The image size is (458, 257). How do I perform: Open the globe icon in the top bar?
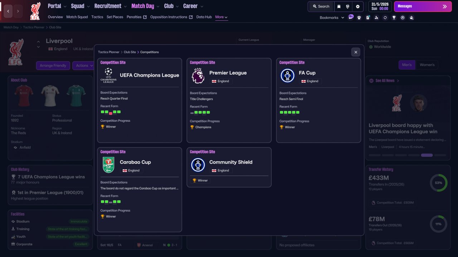coord(347,6)
